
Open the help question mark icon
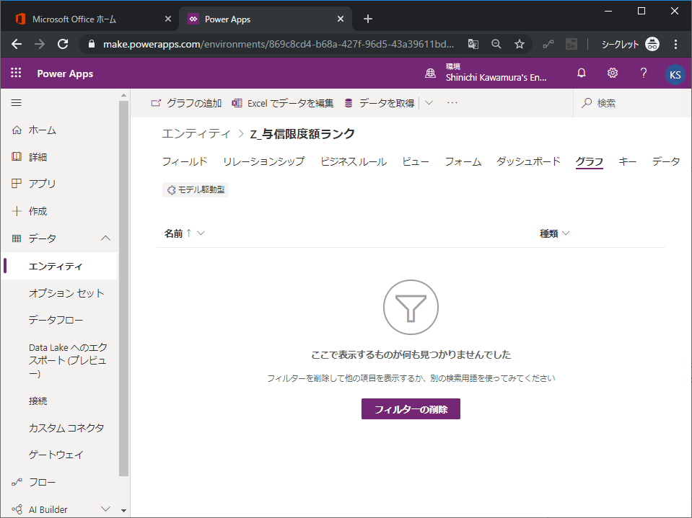coord(644,73)
